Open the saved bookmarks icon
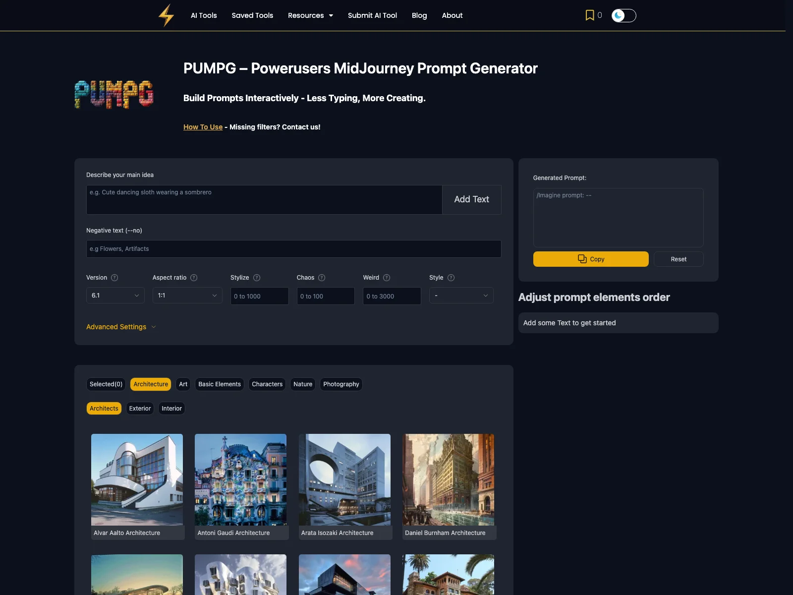Image resolution: width=793 pixels, height=595 pixels. (590, 15)
